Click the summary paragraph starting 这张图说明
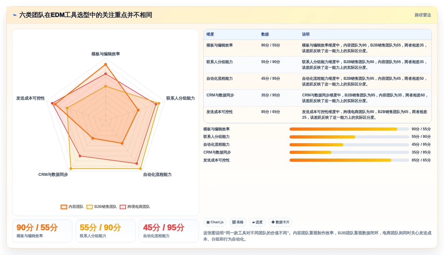444x255 pixels. pyautogui.click(x=317, y=236)
